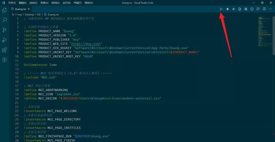Click line number 12 in gutter
275x142 pixels.
pyautogui.click(x=17, y=65)
